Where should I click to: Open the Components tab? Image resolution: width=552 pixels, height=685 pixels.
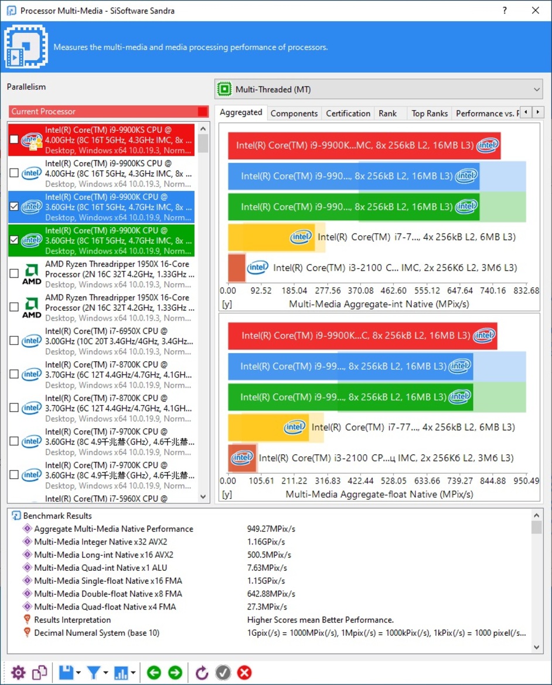pyautogui.click(x=294, y=114)
